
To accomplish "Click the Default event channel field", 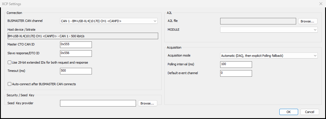I will (236, 73).
